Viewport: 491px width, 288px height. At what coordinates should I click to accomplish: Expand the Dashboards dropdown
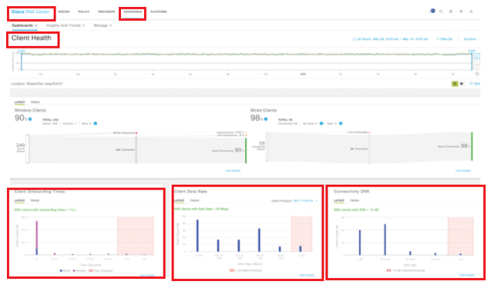point(25,25)
